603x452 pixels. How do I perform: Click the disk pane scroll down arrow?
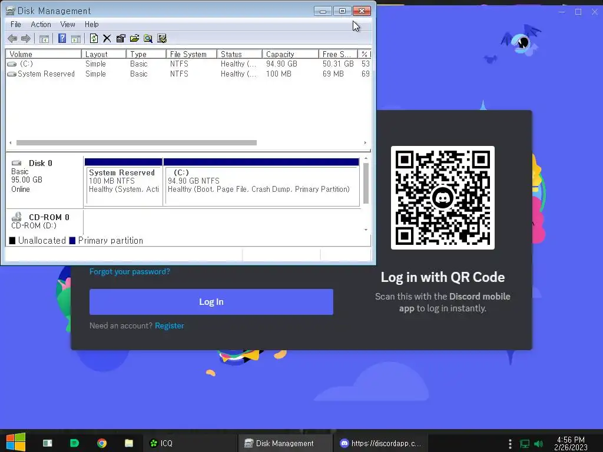366,230
